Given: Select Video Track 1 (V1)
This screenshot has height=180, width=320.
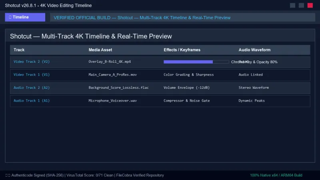Looking at the screenshot, I should pyautogui.click(x=32, y=75).
